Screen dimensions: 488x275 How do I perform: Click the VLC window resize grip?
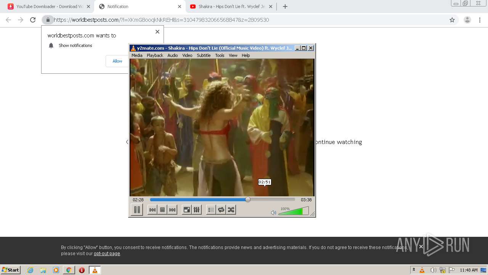click(313, 214)
